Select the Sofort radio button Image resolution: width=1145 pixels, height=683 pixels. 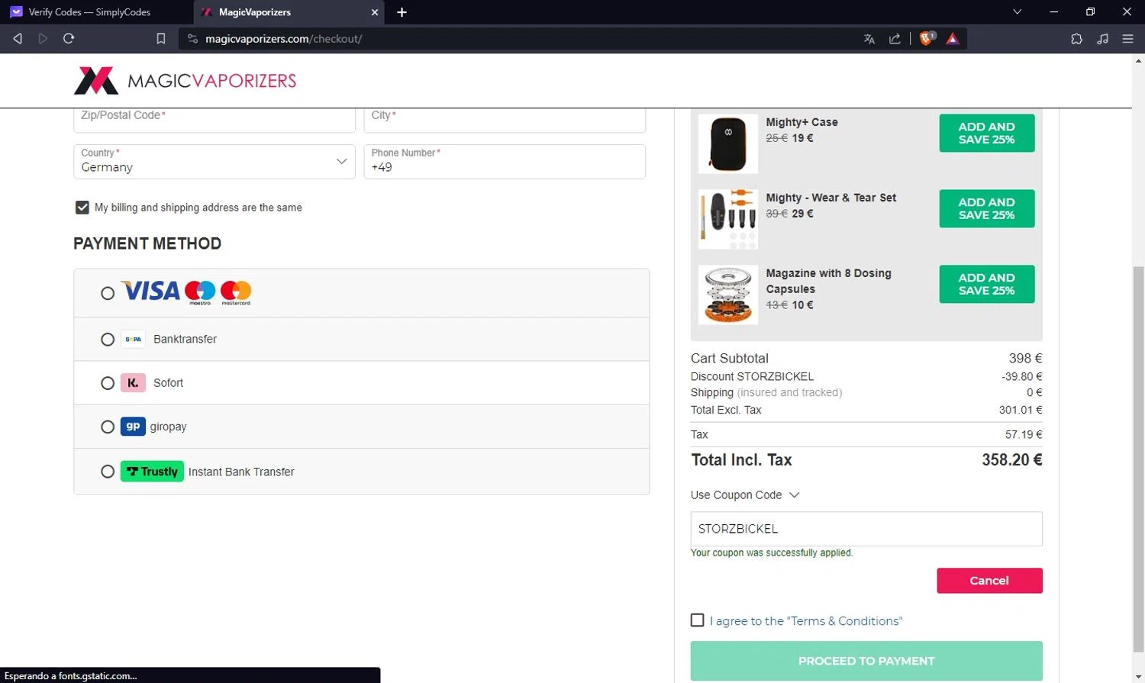pyautogui.click(x=108, y=383)
